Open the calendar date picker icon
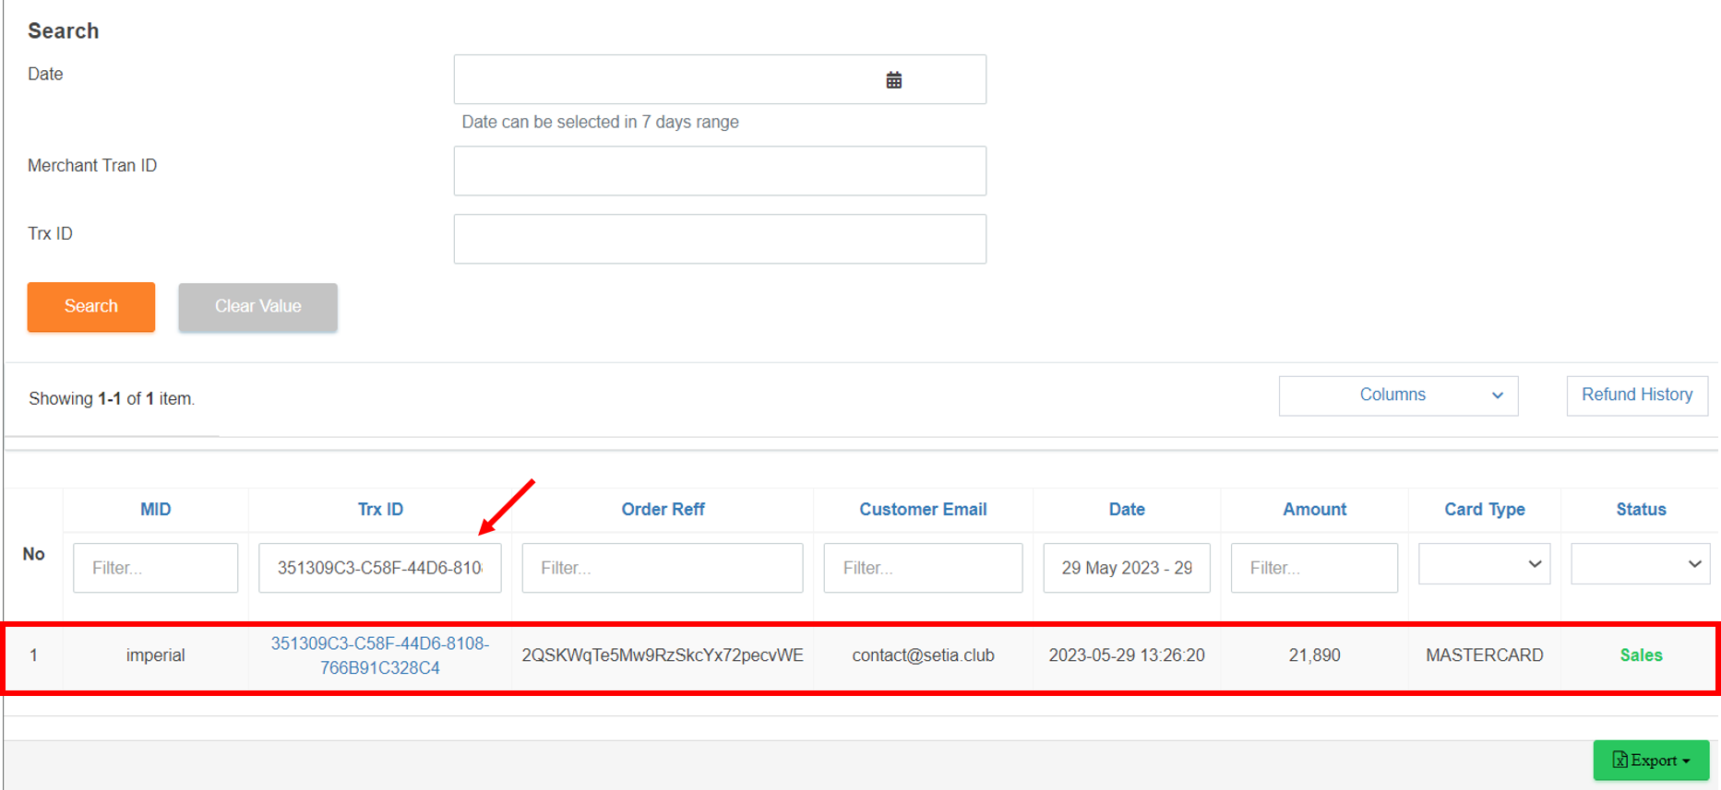This screenshot has width=1721, height=790. click(893, 80)
